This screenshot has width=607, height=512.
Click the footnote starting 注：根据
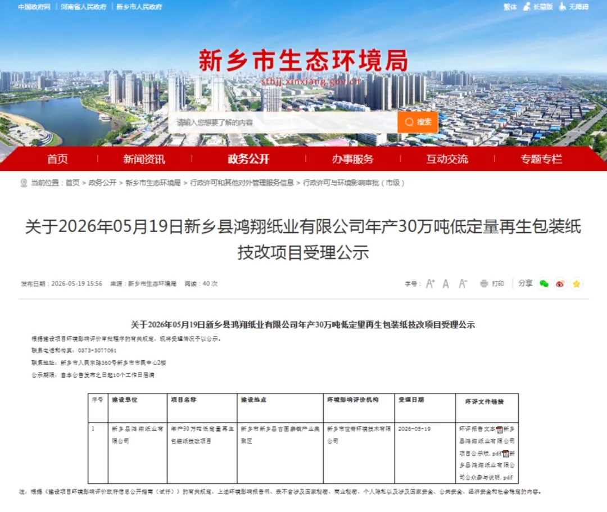[x=280, y=492]
